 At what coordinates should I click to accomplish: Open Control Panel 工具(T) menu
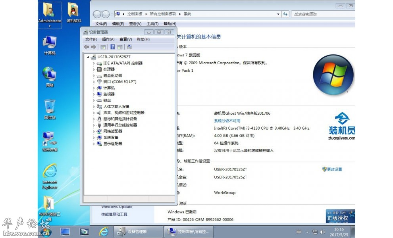pyautogui.click(x=152, y=24)
